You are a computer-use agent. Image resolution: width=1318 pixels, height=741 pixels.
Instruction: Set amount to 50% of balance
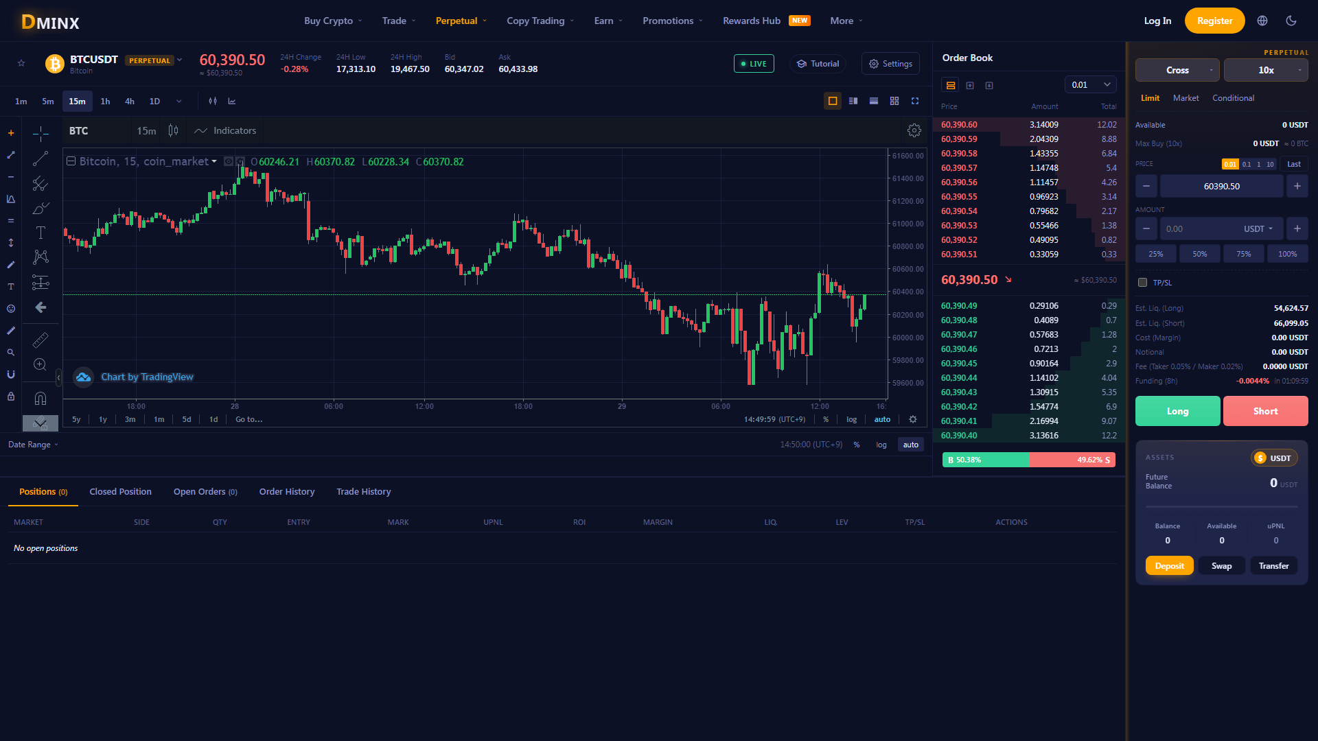click(1199, 254)
